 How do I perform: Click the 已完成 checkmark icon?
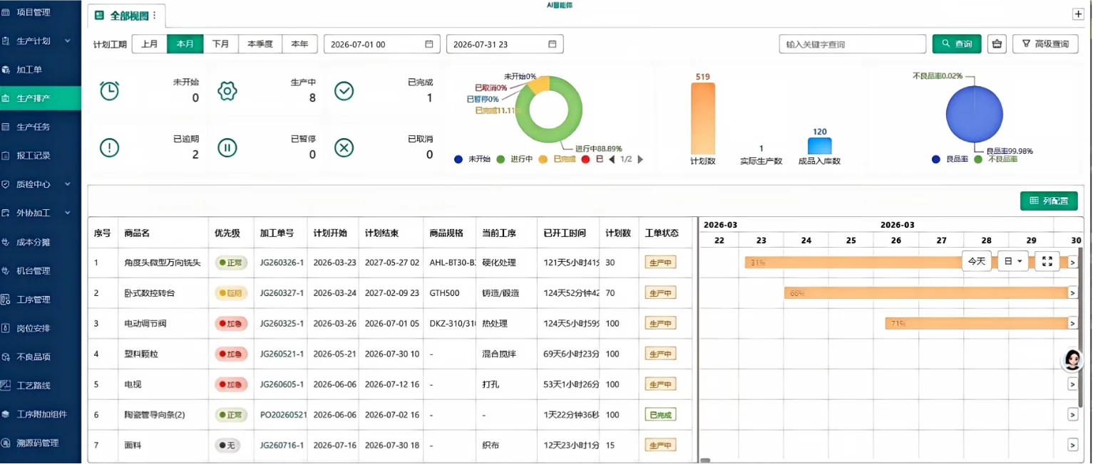click(344, 90)
